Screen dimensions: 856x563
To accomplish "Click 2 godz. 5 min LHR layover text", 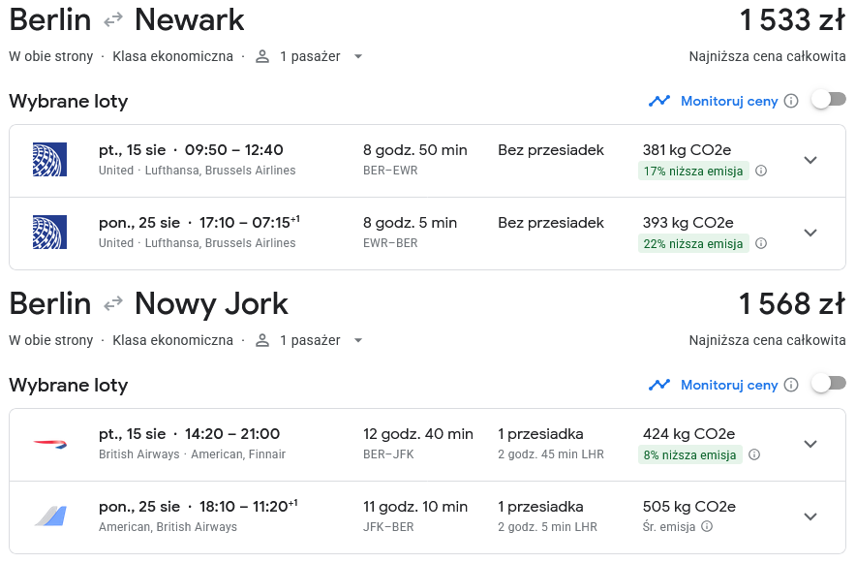I will click(547, 527).
